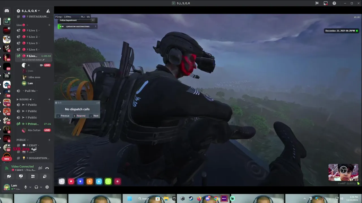Open Epic Games Launcher from taskbar
The image size is (362, 203).
coord(174,198)
